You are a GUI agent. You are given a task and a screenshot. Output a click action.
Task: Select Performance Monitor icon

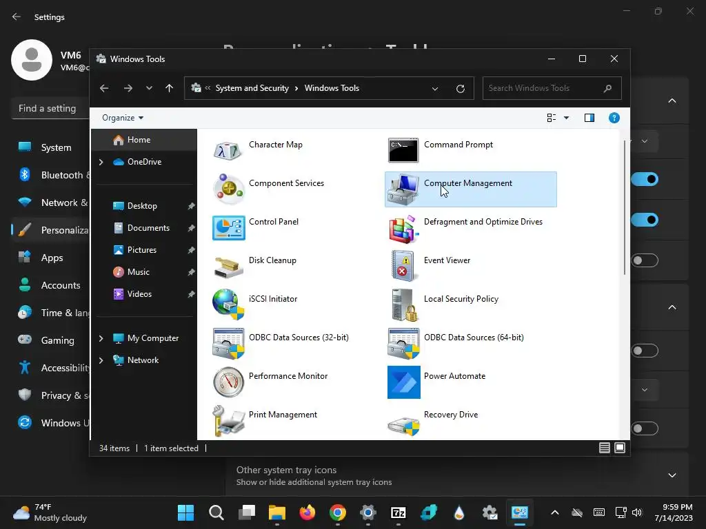(x=228, y=382)
